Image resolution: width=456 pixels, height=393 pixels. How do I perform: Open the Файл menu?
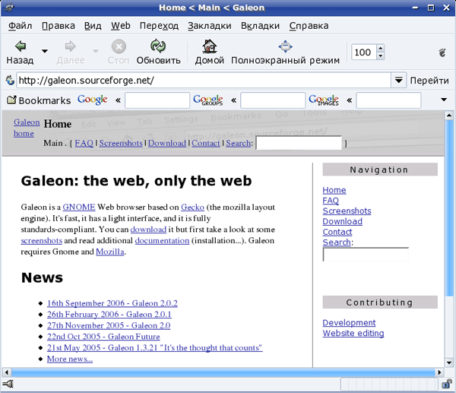(x=20, y=26)
